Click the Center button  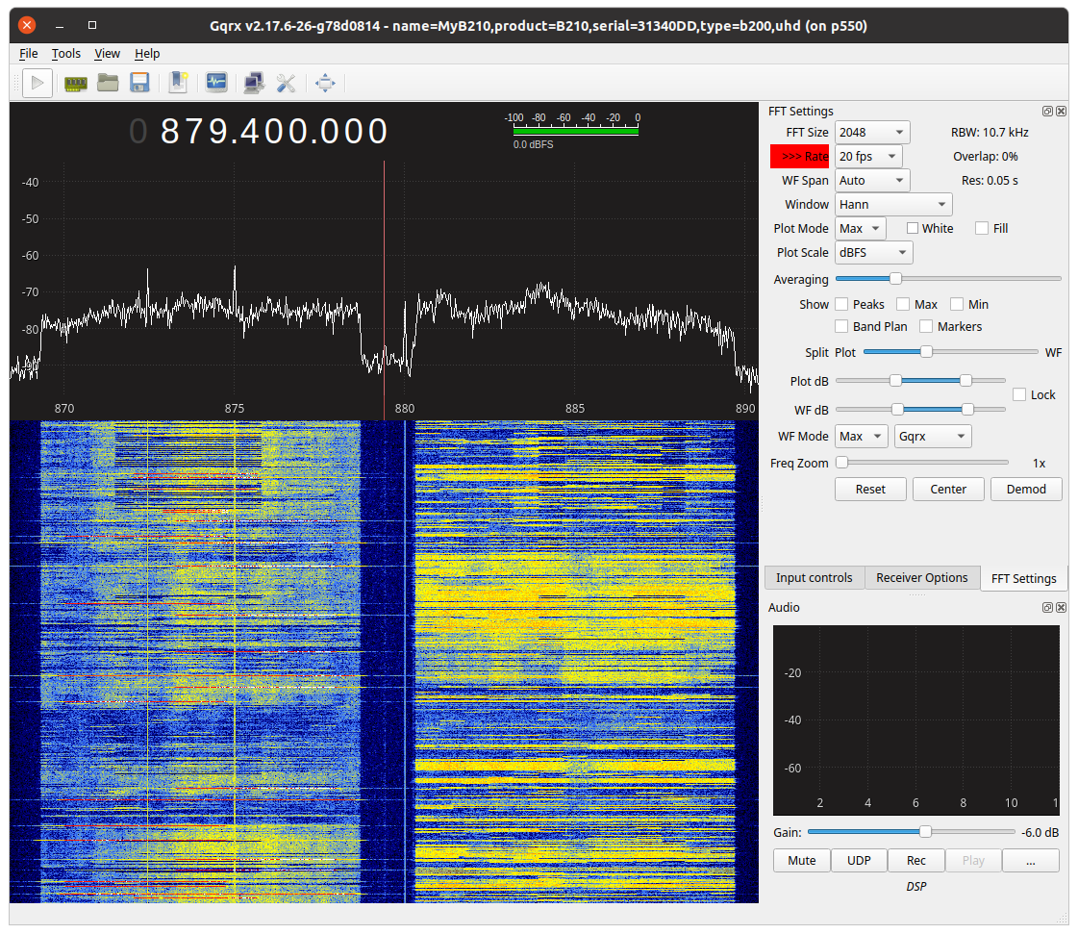(x=948, y=489)
